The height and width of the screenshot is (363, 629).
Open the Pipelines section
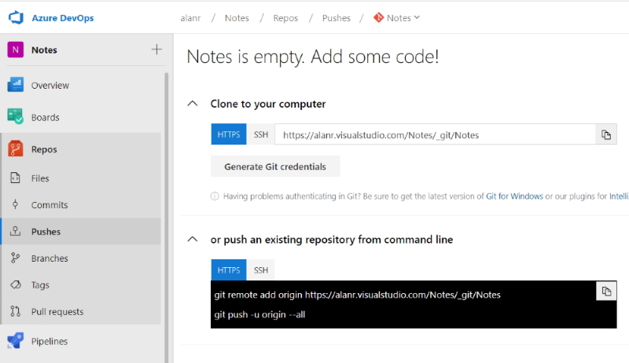pos(49,341)
